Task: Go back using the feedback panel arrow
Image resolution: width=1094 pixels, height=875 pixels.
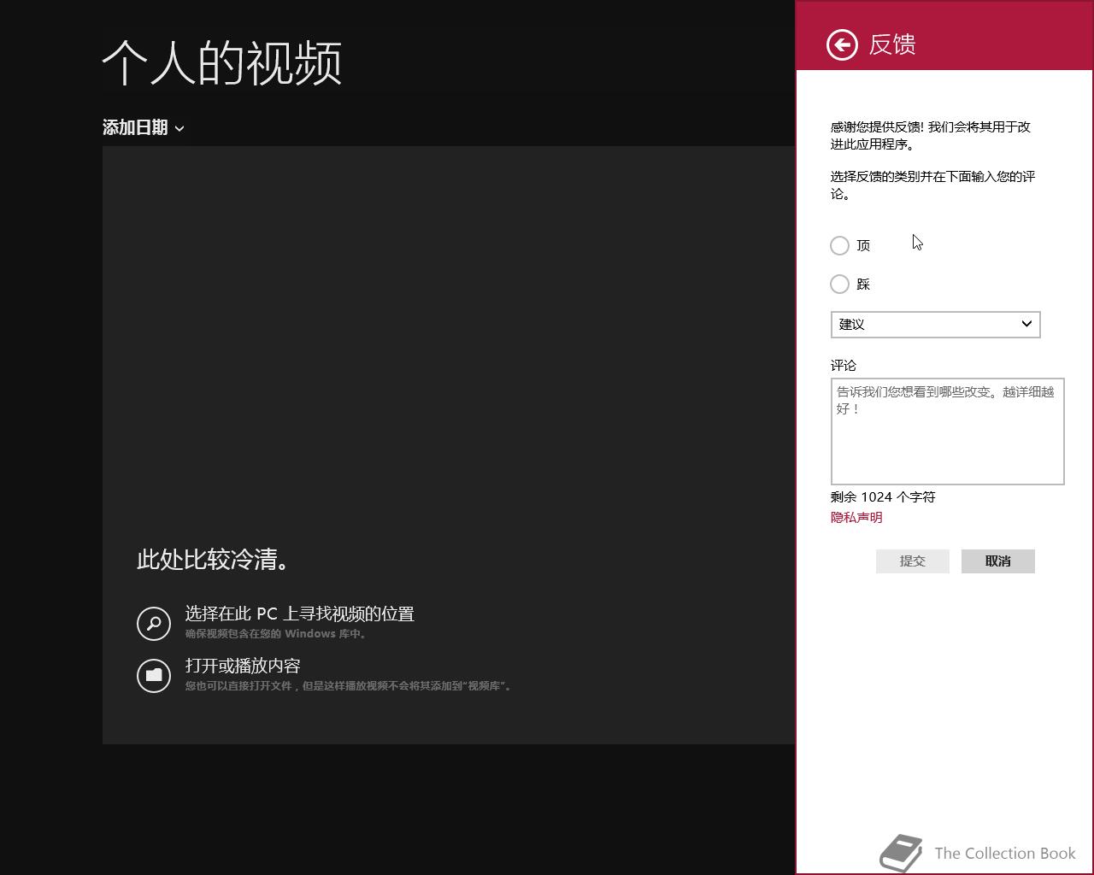Action: coord(842,44)
